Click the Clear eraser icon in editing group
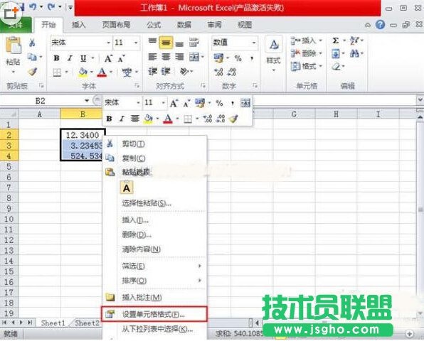 pos(336,66)
